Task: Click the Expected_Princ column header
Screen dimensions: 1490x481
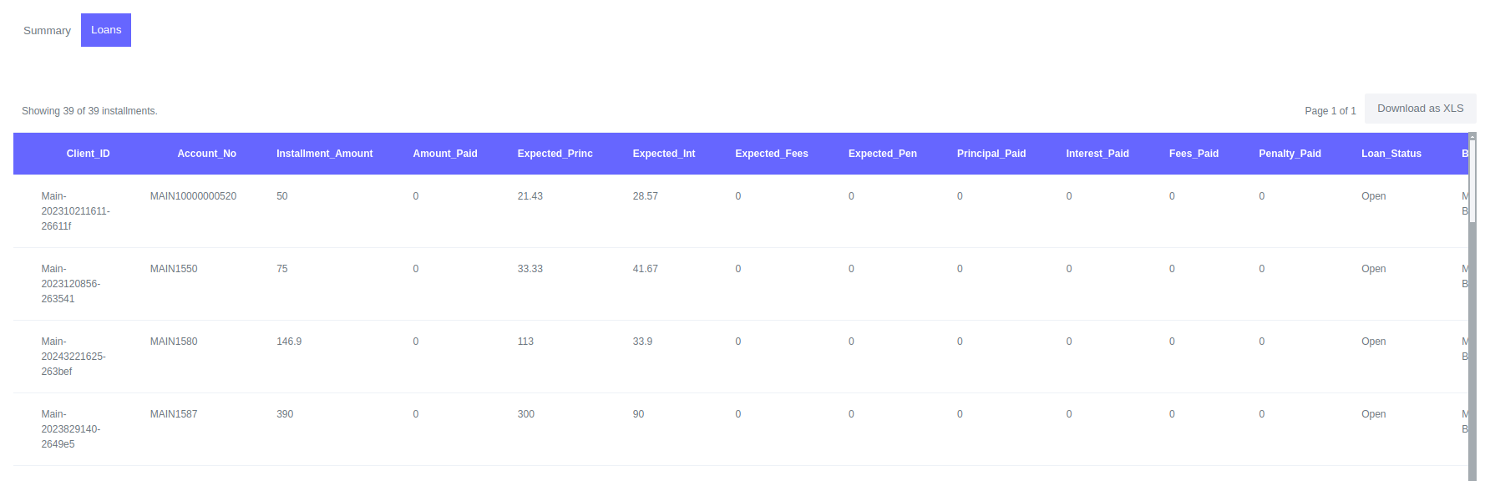Action: coord(555,154)
